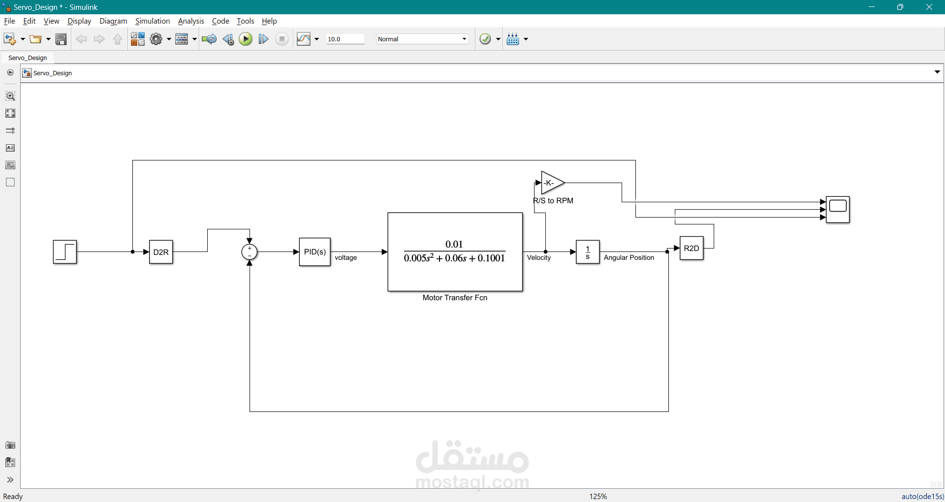Open Model Configuration Parameters gear icon
This screenshot has height=502, width=945.
(x=156, y=39)
